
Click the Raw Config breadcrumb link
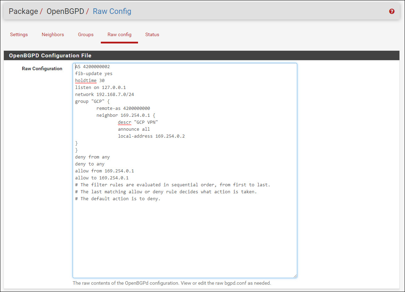coord(112,11)
